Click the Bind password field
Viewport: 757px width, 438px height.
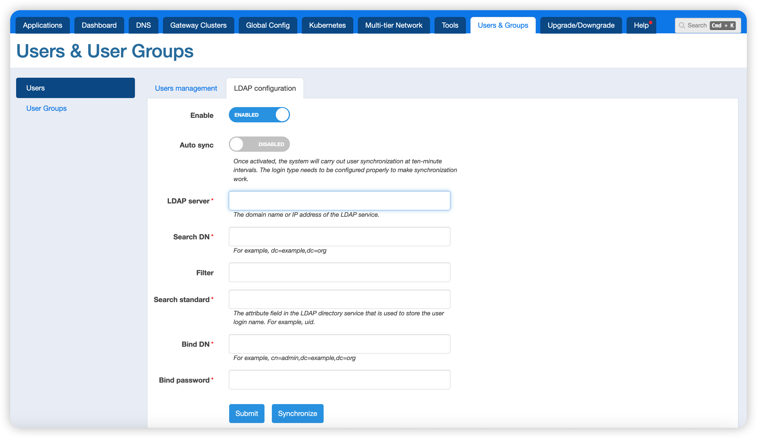click(339, 380)
